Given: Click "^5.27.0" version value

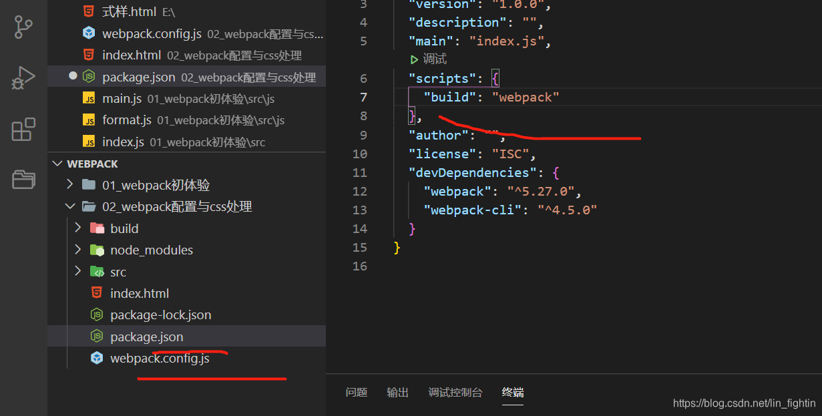Looking at the screenshot, I should pyautogui.click(x=541, y=191).
